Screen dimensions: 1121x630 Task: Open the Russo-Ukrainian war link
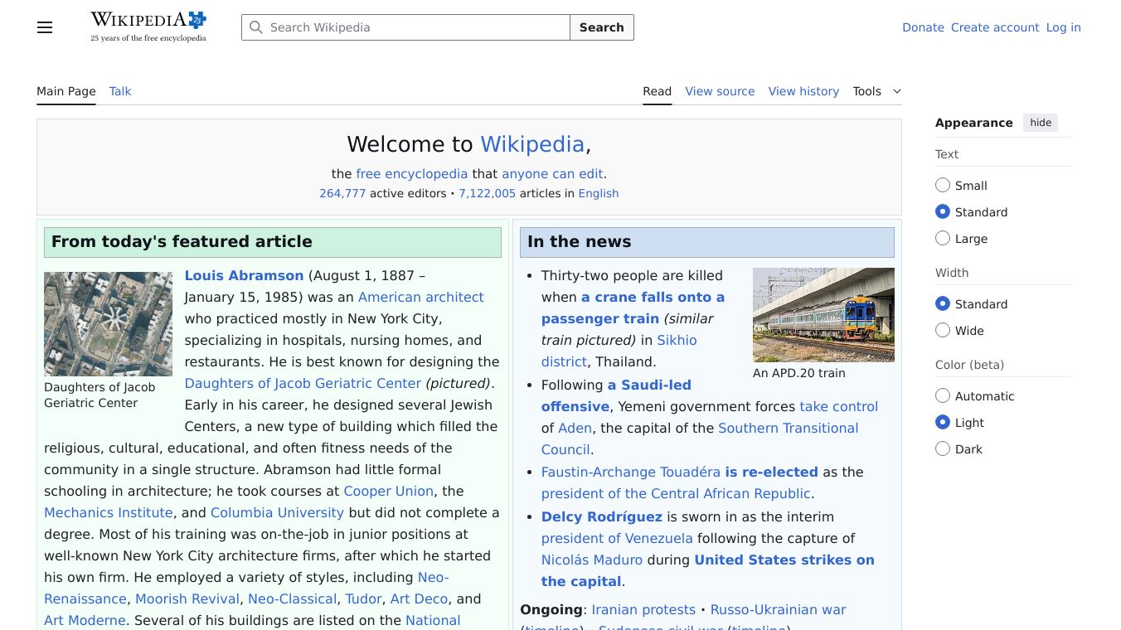click(x=778, y=609)
